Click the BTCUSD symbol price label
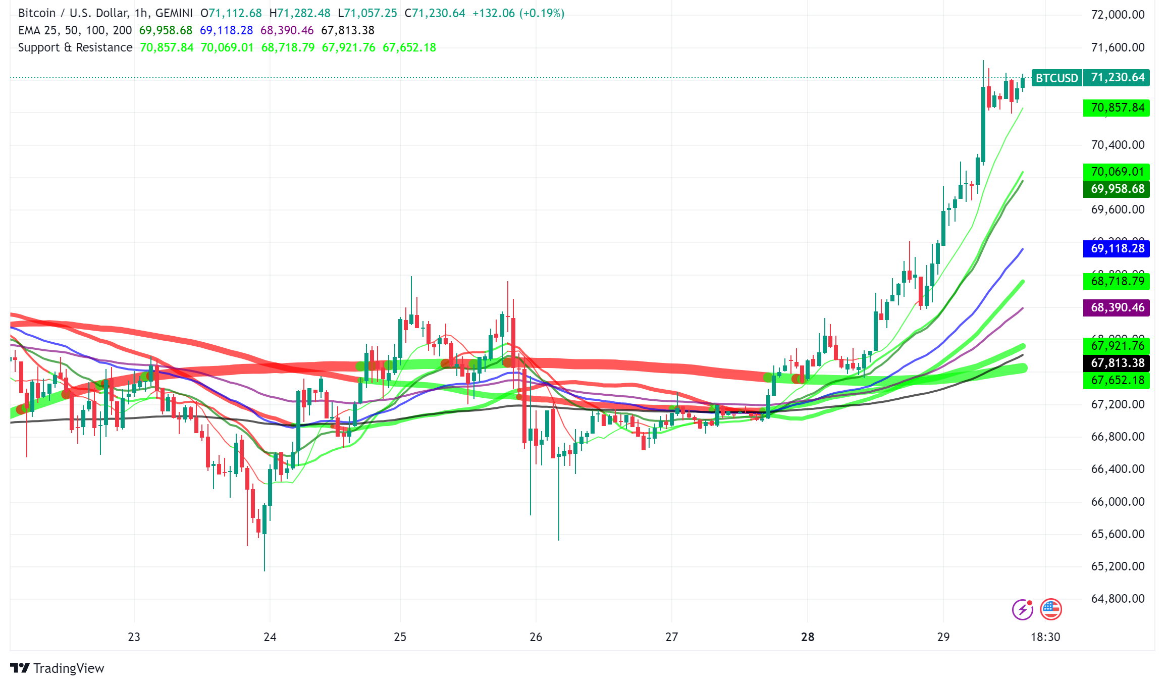The height and width of the screenshot is (686, 1165). click(x=1056, y=78)
